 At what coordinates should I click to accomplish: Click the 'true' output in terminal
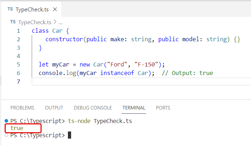17,128
